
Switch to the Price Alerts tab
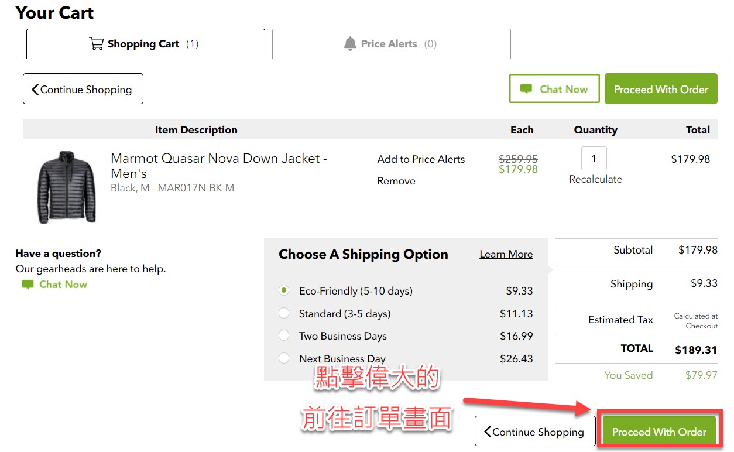(391, 44)
